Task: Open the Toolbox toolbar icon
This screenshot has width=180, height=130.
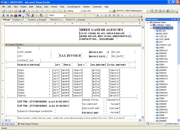Action: pyautogui.click(x=164, y=11)
